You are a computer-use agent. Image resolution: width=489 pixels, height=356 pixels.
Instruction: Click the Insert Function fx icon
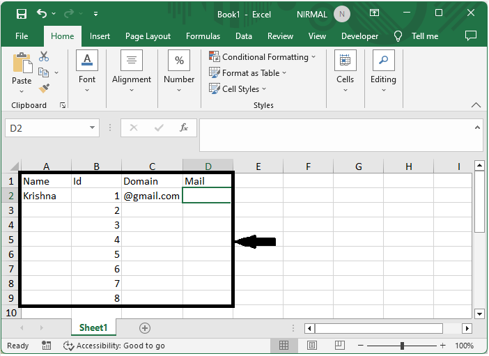pyautogui.click(x=184, y=128)
